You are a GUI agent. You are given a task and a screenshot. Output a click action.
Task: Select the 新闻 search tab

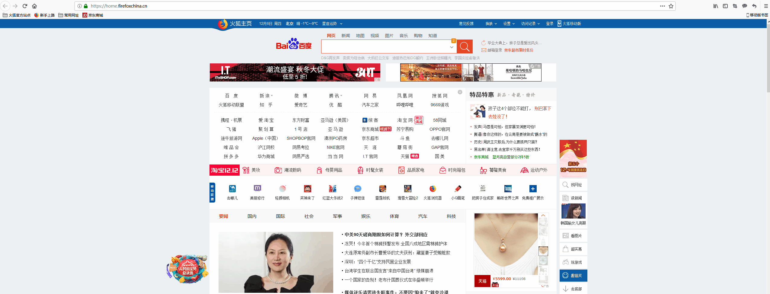coord(346,36)
